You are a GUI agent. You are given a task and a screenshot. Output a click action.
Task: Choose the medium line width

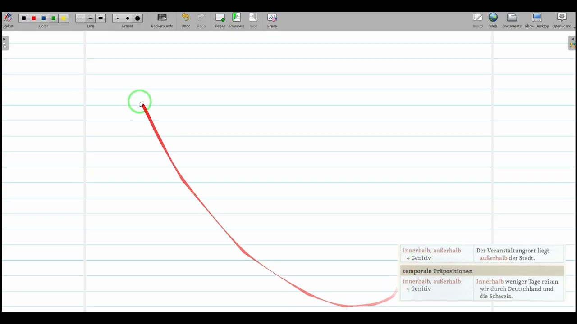pyautogui.click(x=91, y=18)
